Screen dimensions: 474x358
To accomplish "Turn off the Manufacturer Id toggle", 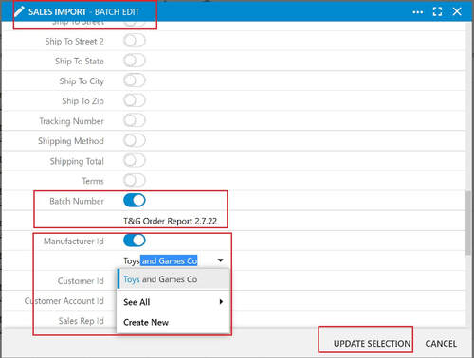I will coord(135,241).
